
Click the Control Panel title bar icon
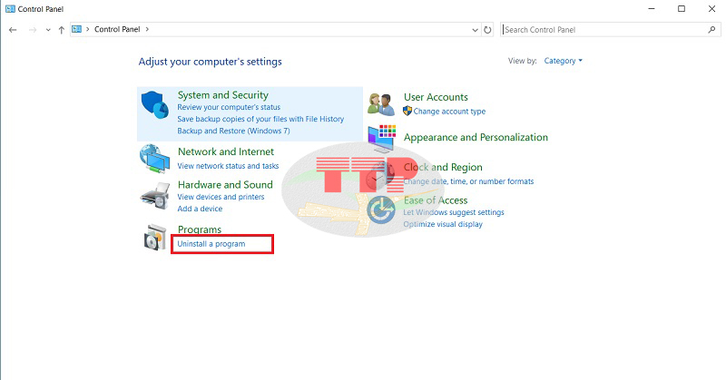coord(10,9)
